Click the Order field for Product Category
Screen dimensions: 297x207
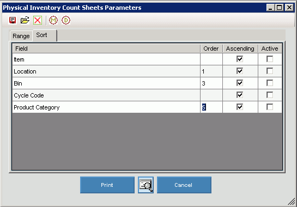click(x=211, y=107)
